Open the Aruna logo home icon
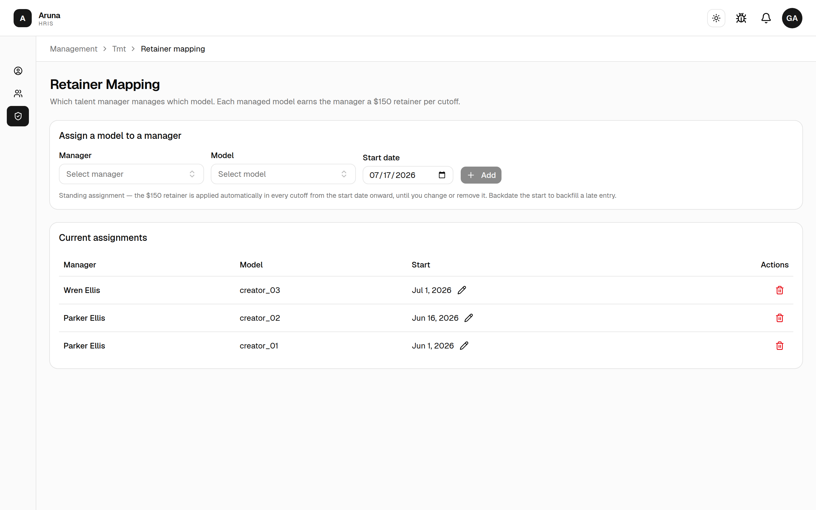Image resolution: width=816 pixels, height=510 pixels. [23, 18]
